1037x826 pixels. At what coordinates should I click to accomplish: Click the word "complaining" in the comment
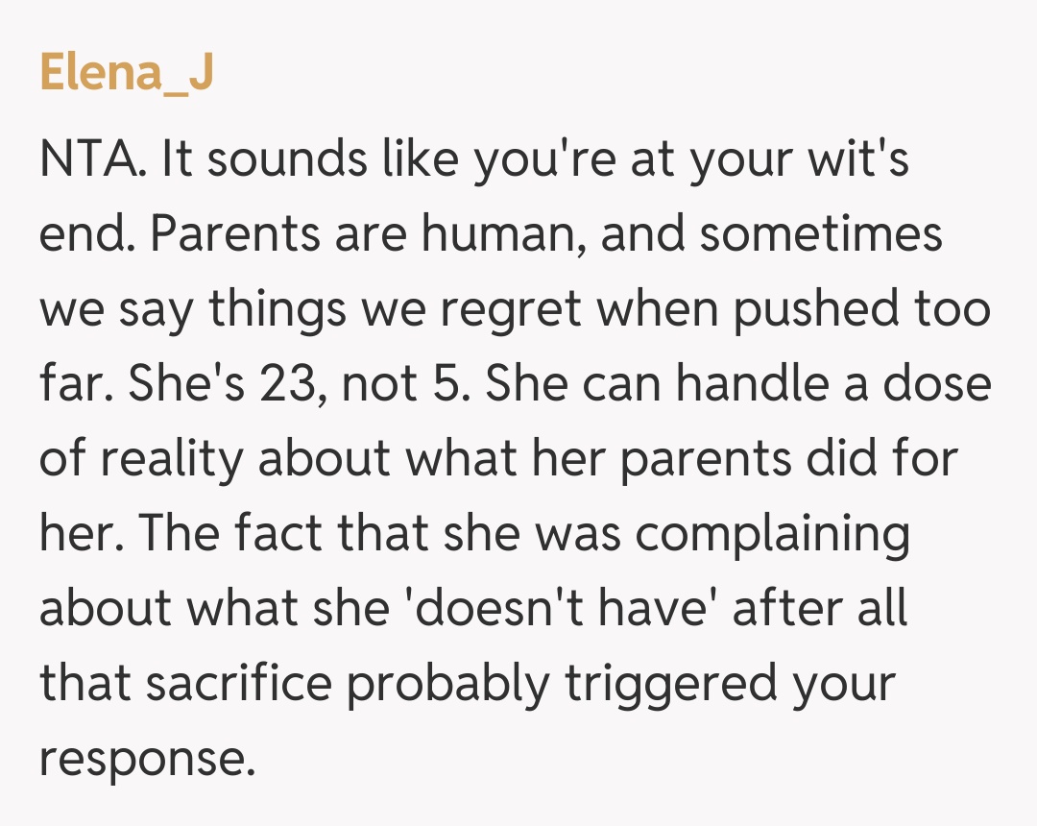click(772, 534)
